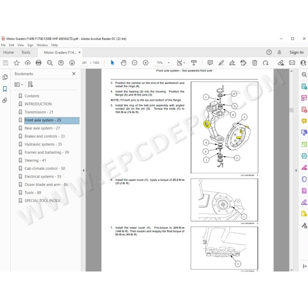Jump to Steering - 41 bookmark

coord(35,160)
